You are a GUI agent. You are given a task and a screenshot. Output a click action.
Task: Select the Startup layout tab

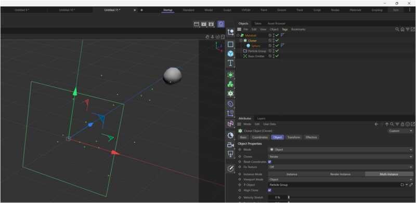[x=167, y=10]
